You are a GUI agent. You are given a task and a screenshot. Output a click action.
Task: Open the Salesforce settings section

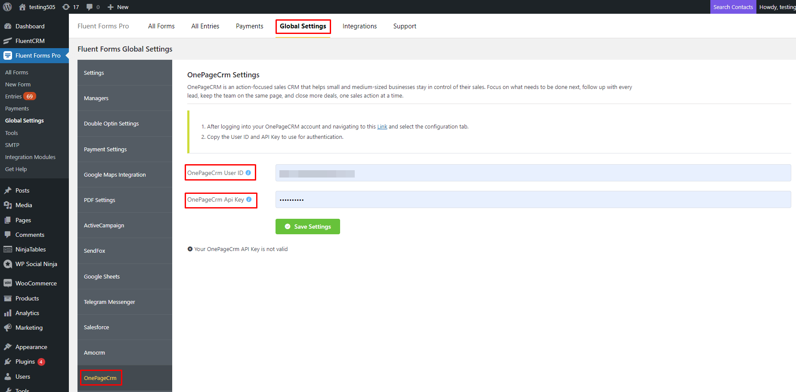tap(96, 327)
